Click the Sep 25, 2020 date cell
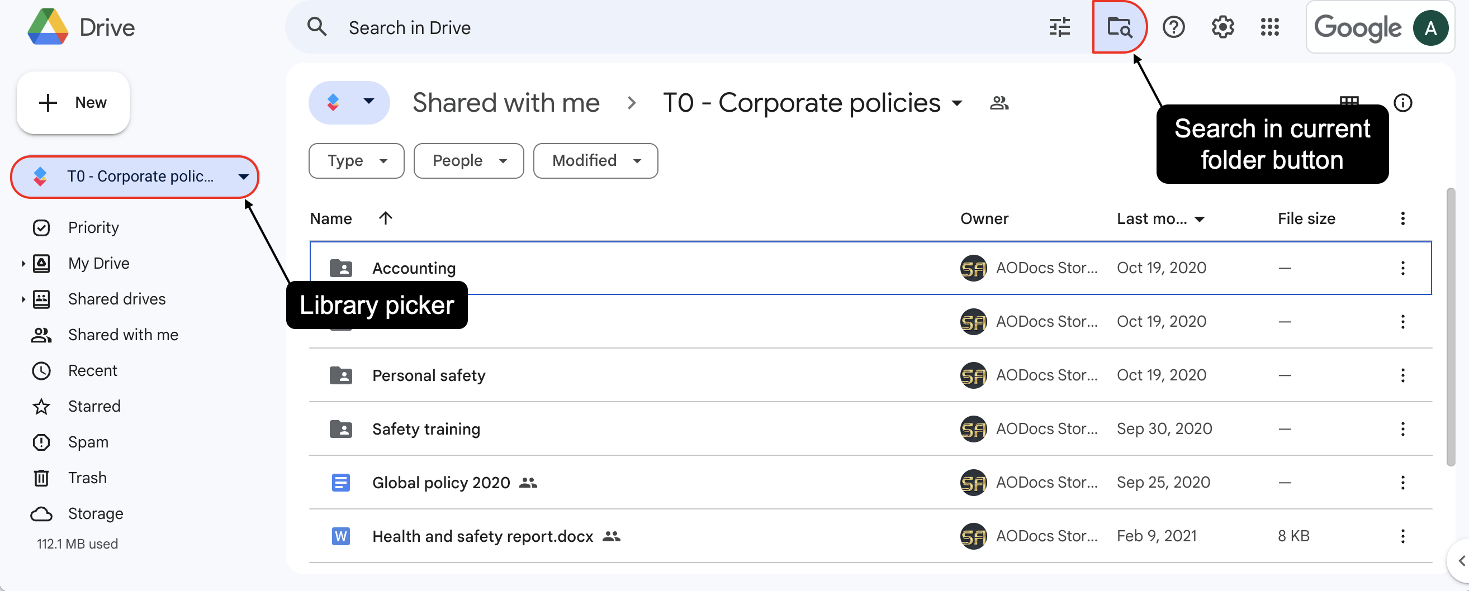The image size is (1469, 591). 1163,482
